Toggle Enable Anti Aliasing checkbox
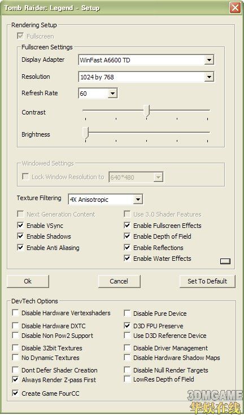This screenshot has width=244, height=415. 20,247
